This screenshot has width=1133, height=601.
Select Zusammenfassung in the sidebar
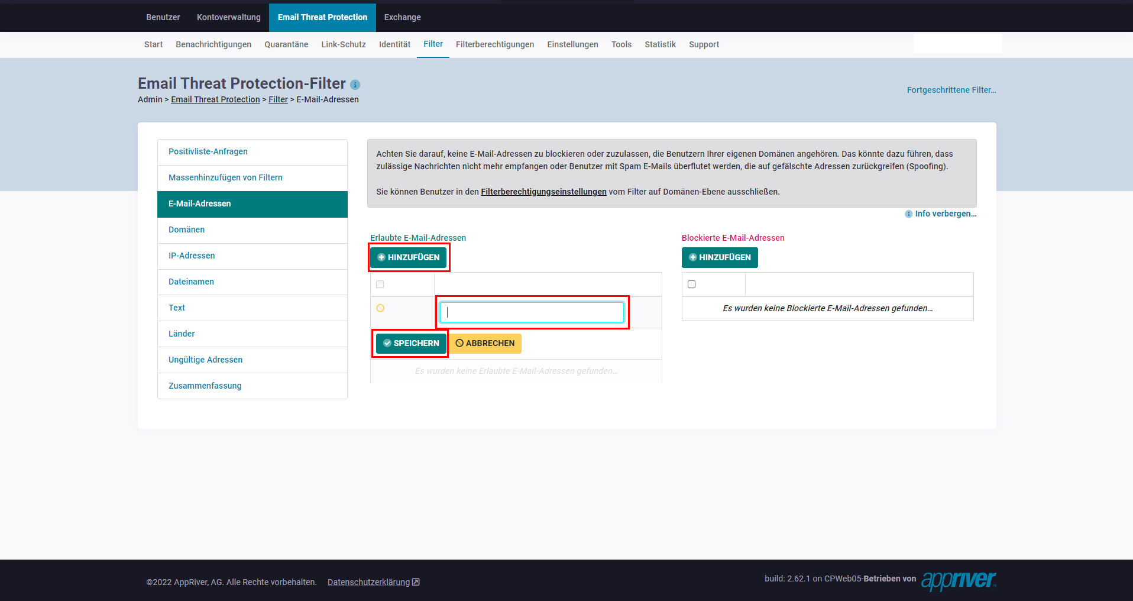click(253, 386)
